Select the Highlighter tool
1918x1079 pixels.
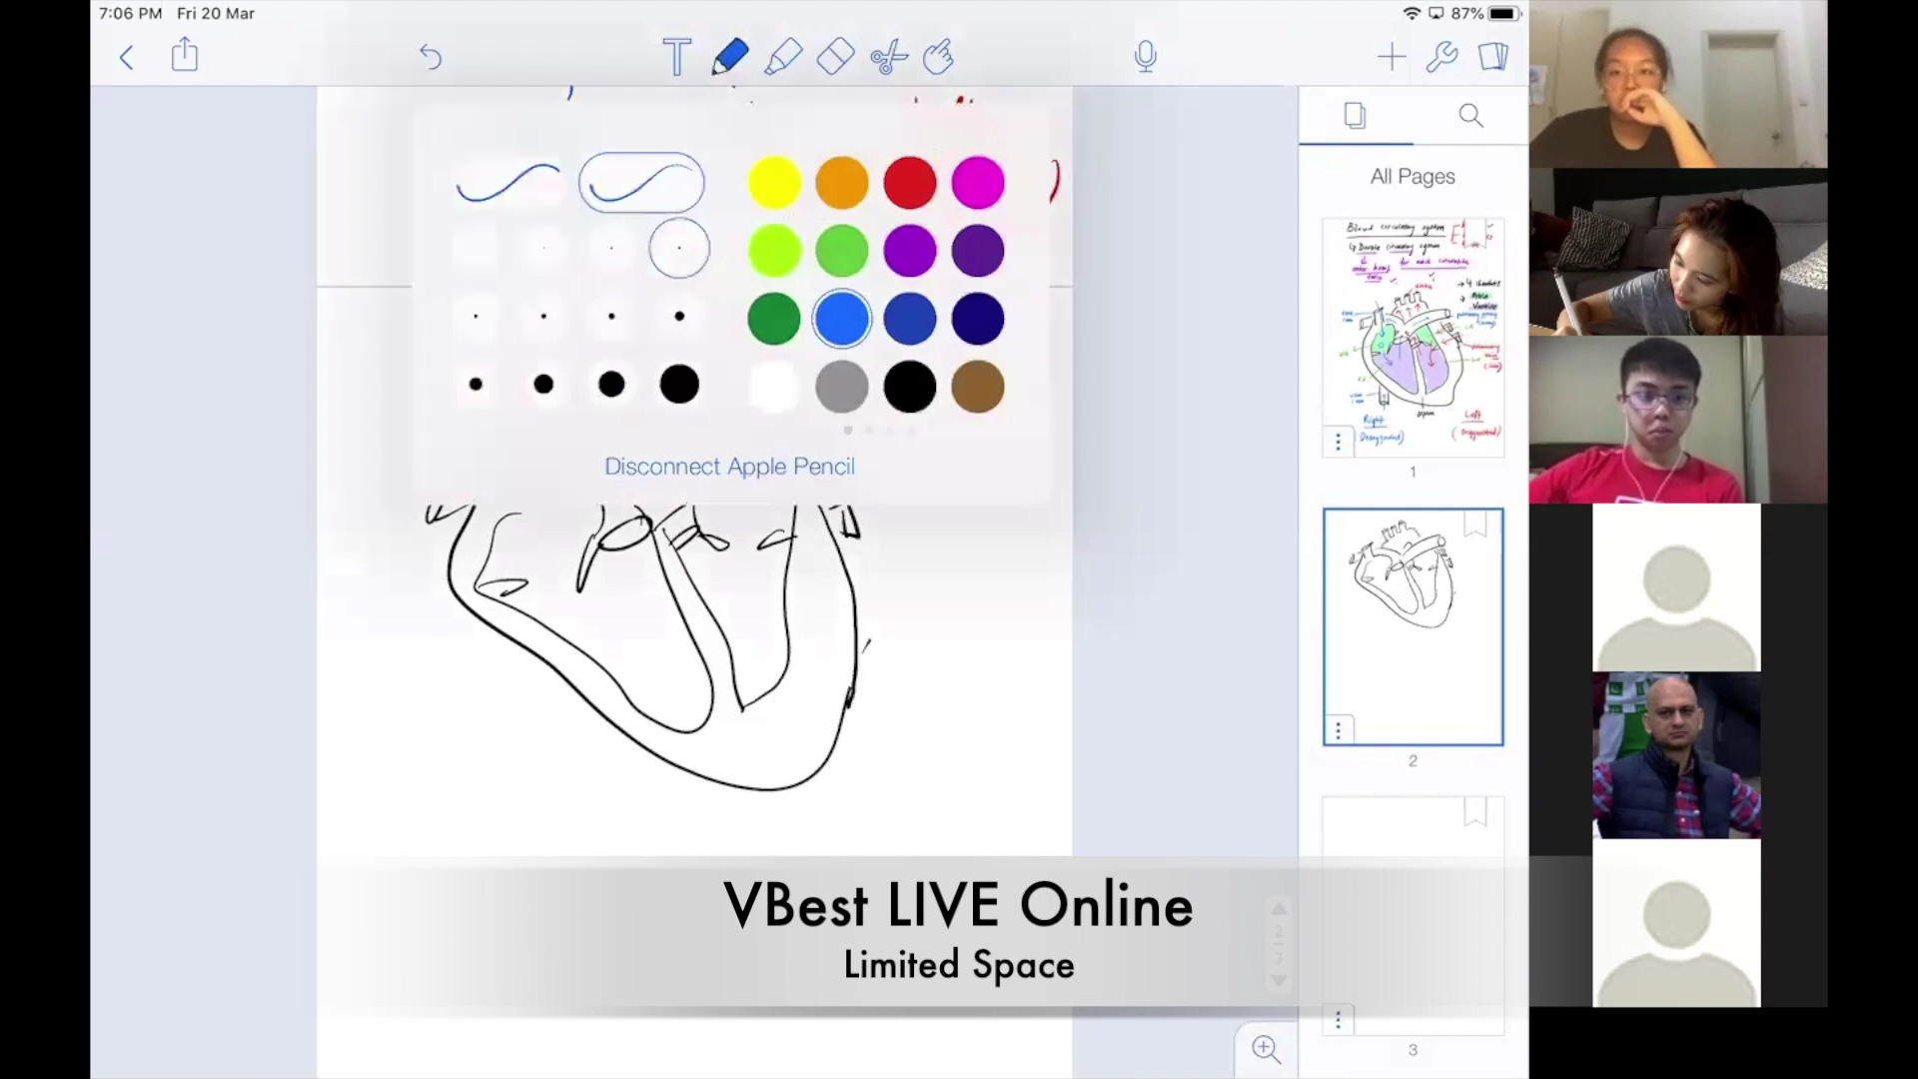tap(783, 57)
